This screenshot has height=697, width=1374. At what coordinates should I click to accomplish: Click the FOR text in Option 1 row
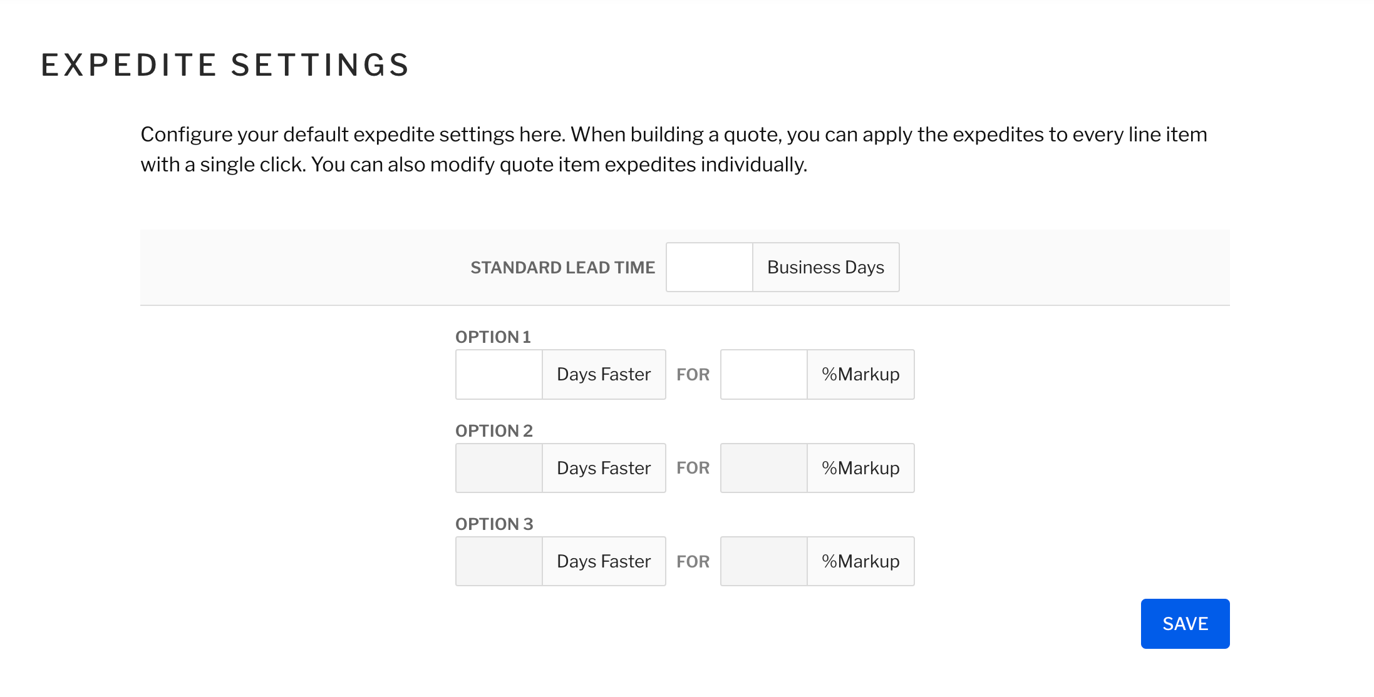693,374
